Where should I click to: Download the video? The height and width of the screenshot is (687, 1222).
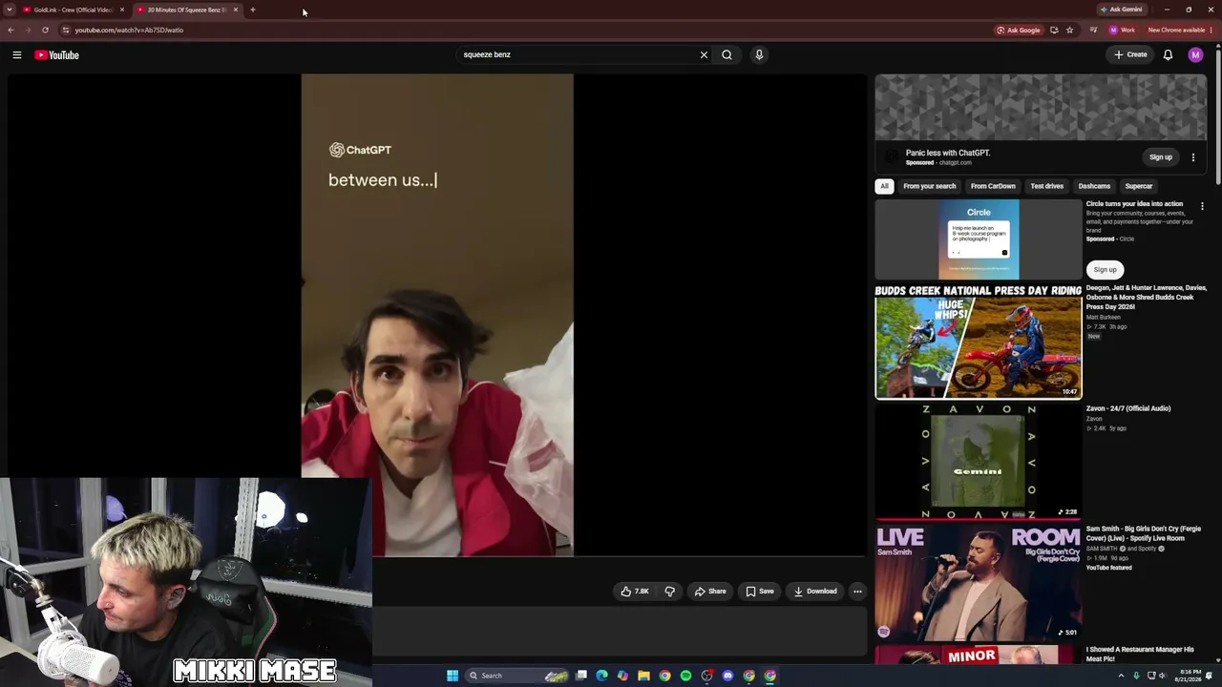point(815,592)
